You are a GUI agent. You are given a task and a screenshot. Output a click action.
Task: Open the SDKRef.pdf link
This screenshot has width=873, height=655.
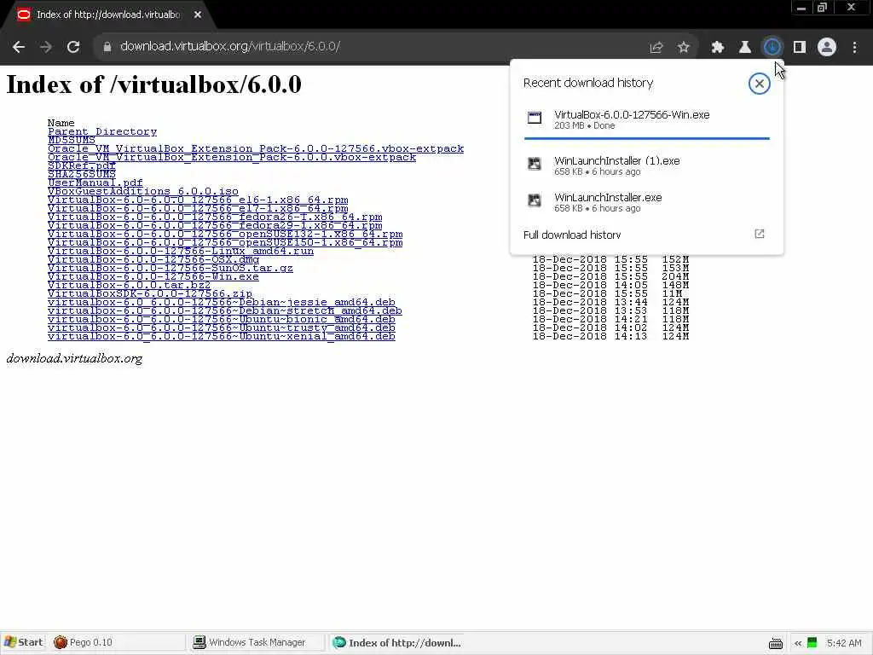click(x=82, y=165)
